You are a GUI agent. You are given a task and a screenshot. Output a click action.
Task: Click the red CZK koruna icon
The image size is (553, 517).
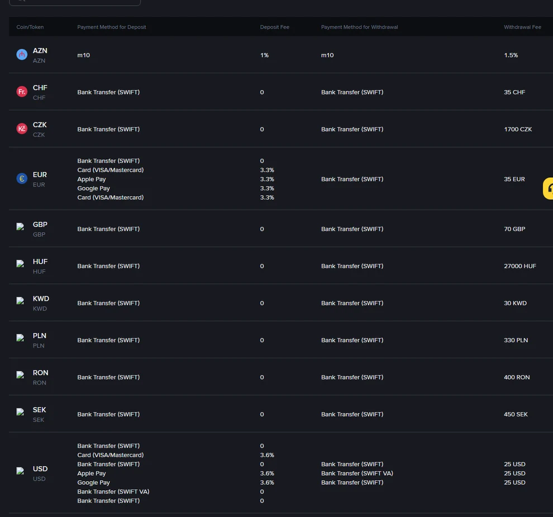(22, 129)
